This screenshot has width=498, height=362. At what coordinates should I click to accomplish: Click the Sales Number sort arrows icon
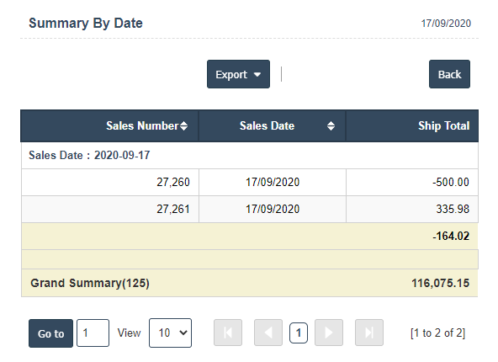point(183,126)
